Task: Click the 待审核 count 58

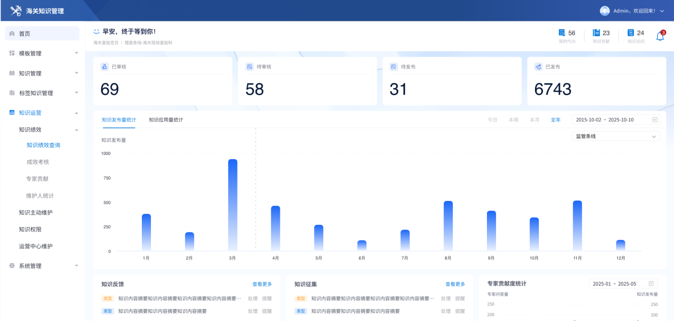Action: [x=255, y=89]
